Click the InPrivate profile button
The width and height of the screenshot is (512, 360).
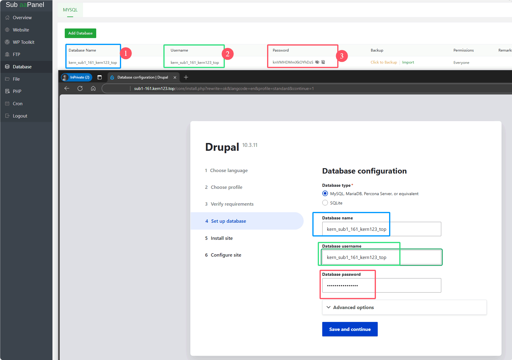pos(77,77)
